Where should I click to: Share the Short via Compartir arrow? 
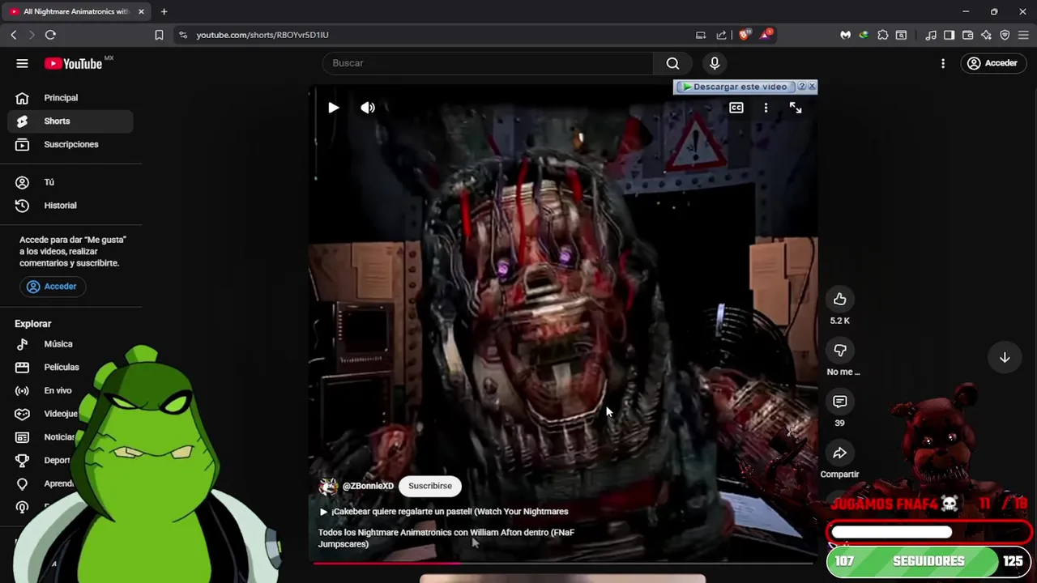(840, 453)
